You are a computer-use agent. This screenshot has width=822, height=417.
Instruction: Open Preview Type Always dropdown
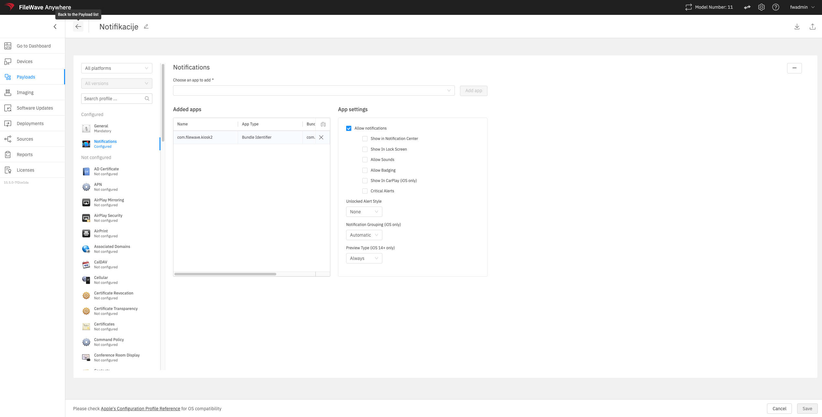(x=364, y=258)
